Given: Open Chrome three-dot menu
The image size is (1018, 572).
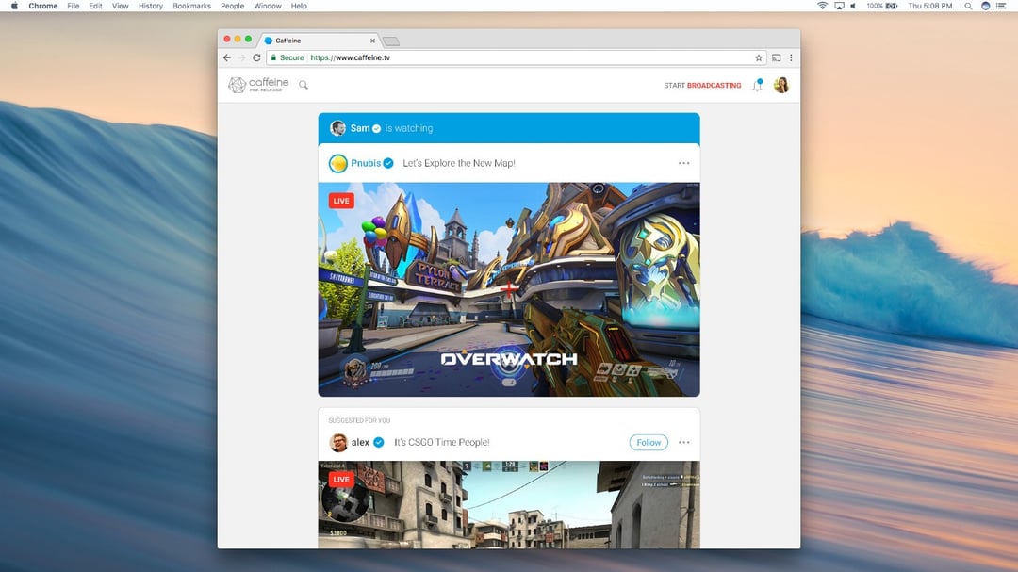Looking at the screenshot, I should [x=791, y=57].
